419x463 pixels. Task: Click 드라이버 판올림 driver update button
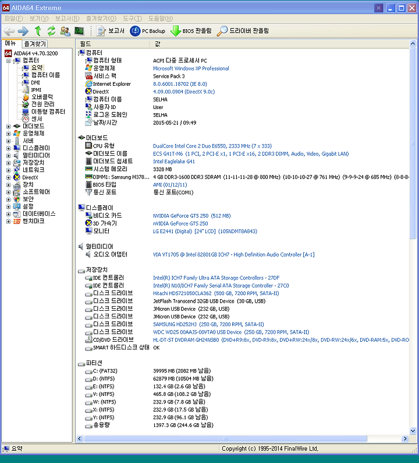point(243,31)
